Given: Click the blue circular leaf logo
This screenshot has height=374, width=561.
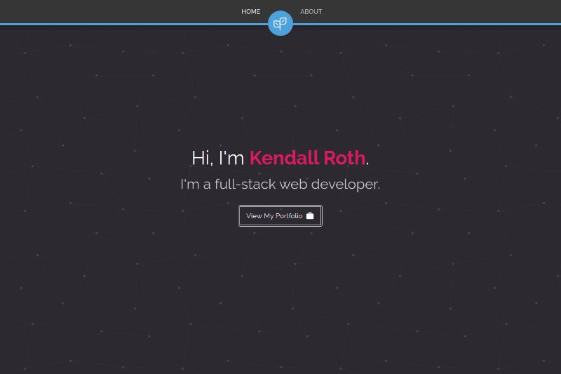Looking at the screenshot, I should (280, 23).
